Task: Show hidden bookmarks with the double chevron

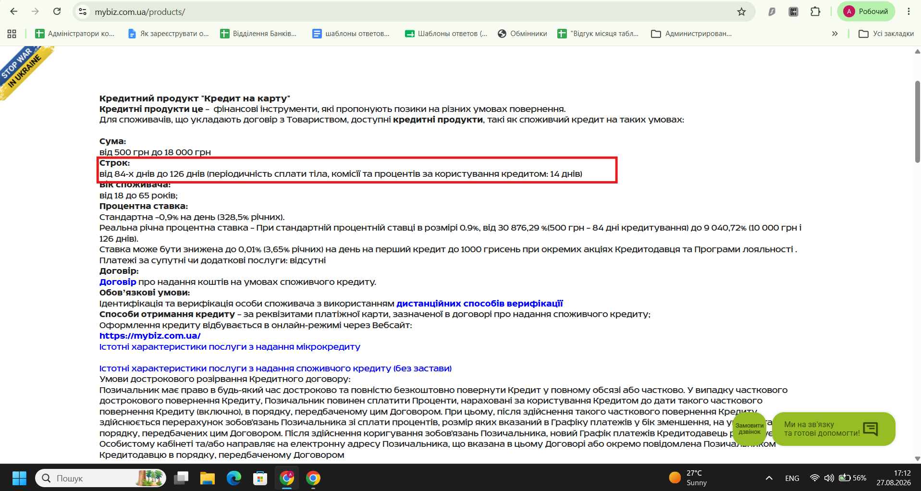Action: coord(835,34)
